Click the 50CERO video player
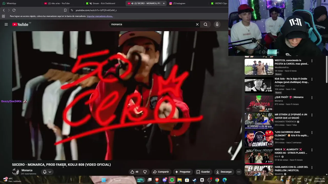 point(127,96)
